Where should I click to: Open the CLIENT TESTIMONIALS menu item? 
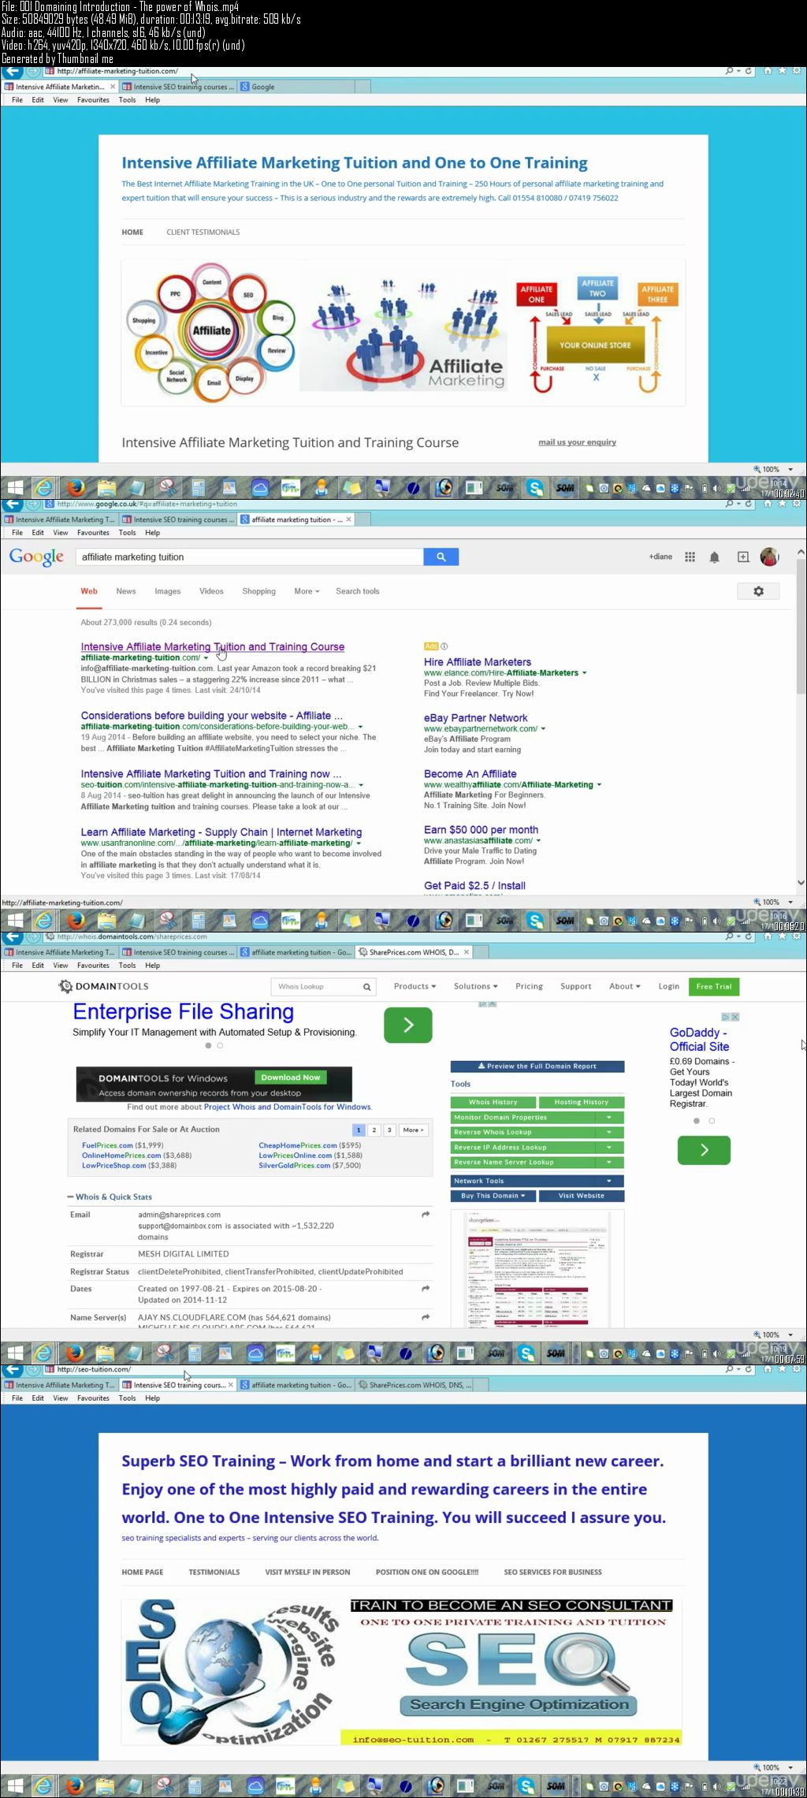coord(203,233)
